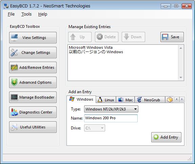
Task: Open Add/Remove Entries from toolbox
Action: click(33, 67)
